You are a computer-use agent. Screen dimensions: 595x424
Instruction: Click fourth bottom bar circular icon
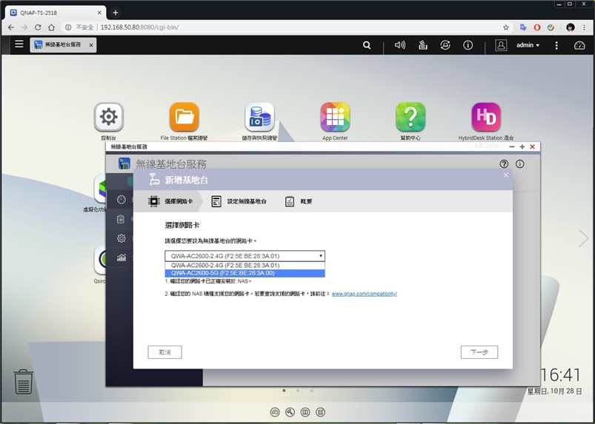click(x=320, y=412)
